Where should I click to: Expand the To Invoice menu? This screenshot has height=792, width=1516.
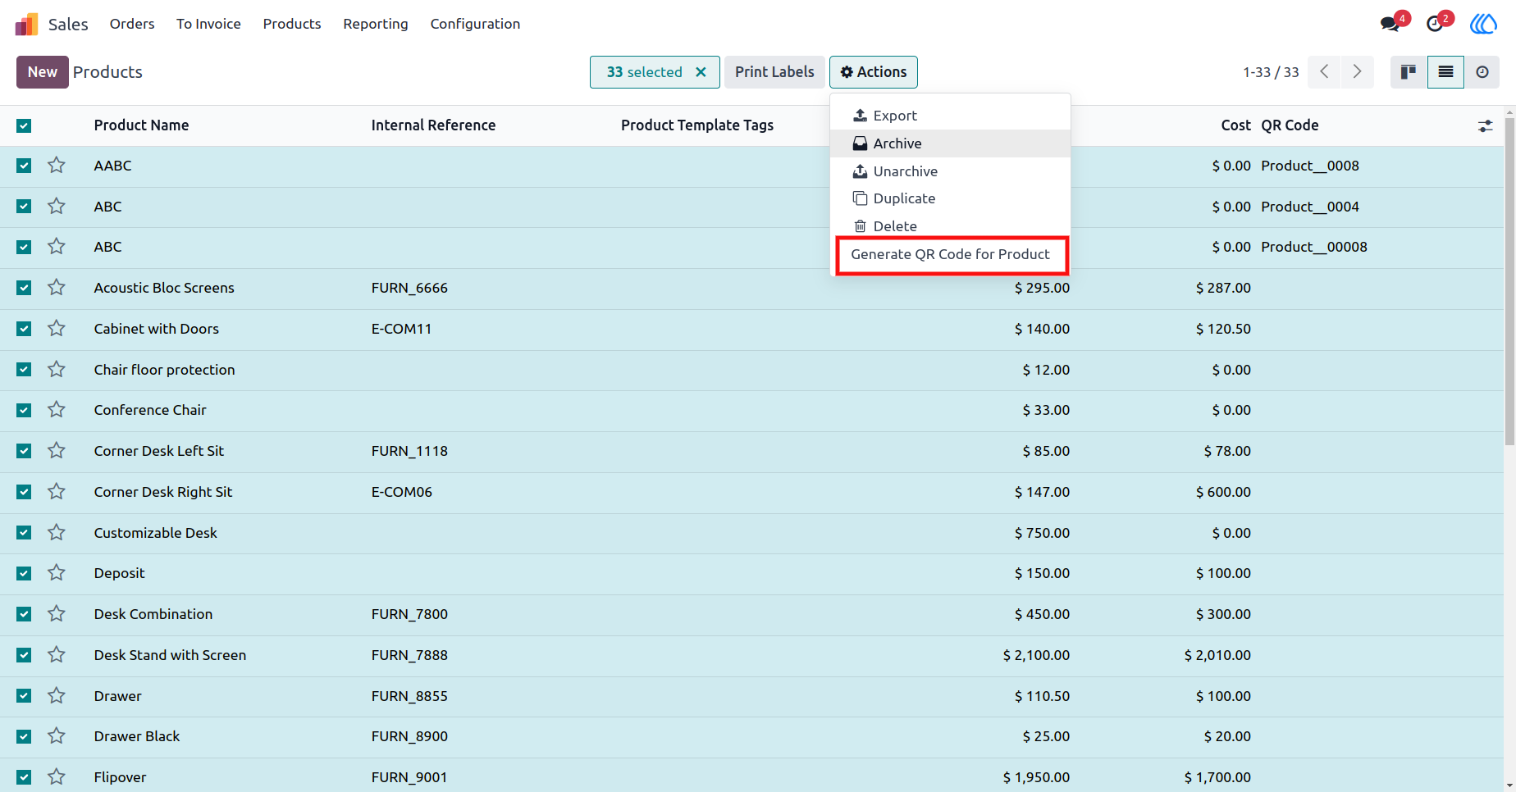(208, 24)
